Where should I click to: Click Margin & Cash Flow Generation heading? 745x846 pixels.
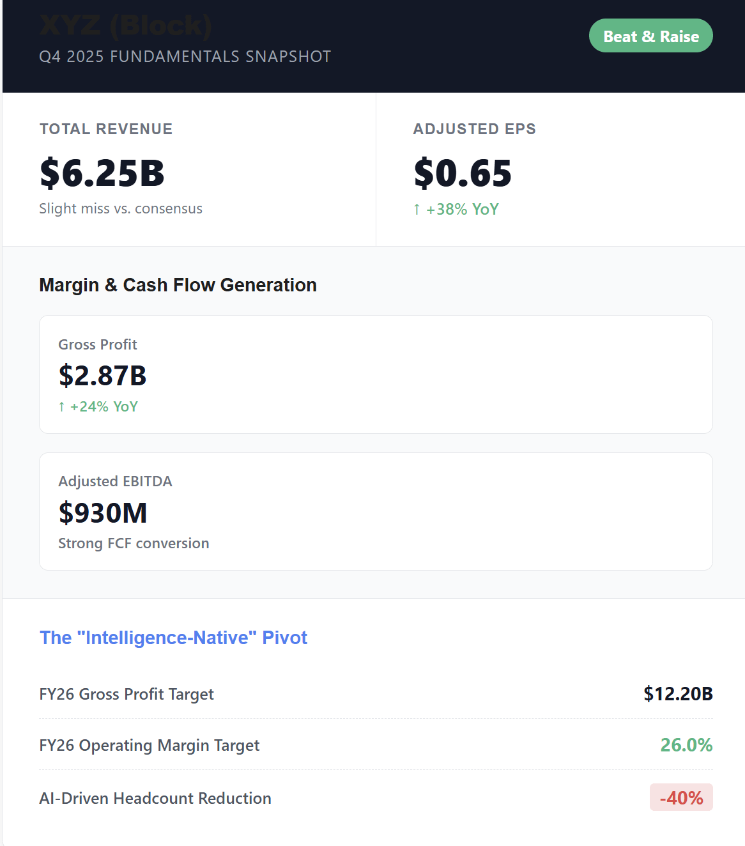click(x=178, y=285)
